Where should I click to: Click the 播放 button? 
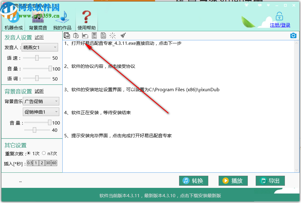pyautogui.click(x=233, y=181)
